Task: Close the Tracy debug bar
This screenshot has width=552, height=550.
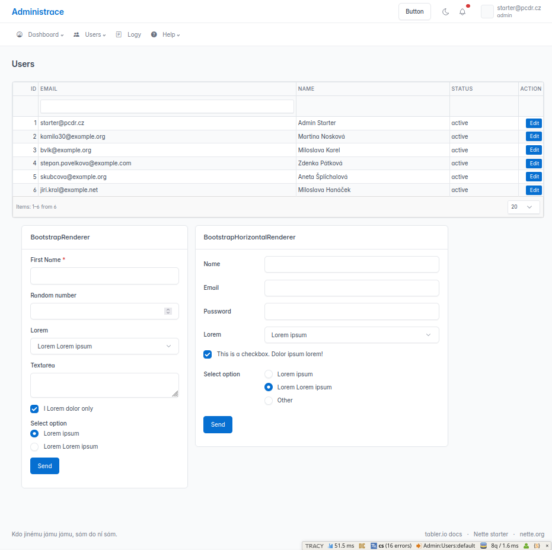Action: coord(547,546)
